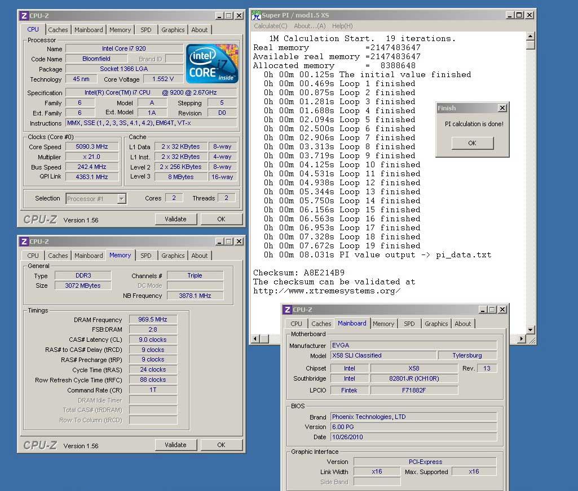This screenshot has height=491, width=578.
Task: Click the Intel Core i7 920 name field
Action: tap(124, 48)
